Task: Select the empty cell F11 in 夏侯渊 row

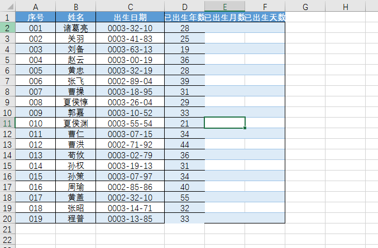Action: [x=265, y=123]
